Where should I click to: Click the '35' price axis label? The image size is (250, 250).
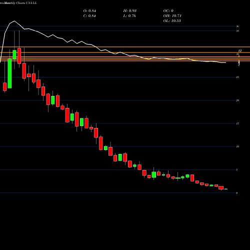(237, 31)
